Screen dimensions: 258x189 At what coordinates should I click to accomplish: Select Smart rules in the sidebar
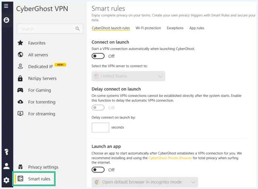(34, 179)
